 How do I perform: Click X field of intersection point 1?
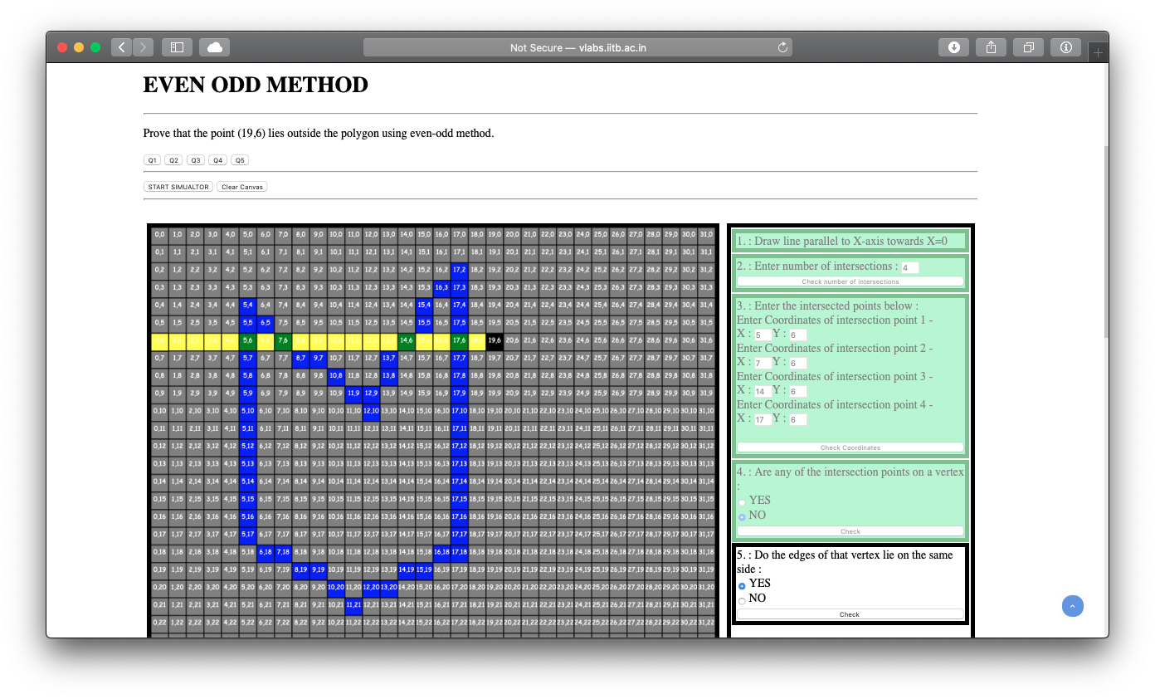(763, 335)
